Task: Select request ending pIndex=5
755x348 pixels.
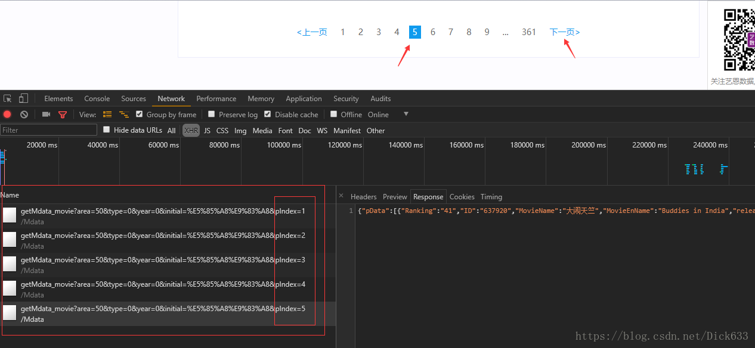Action: 168,313
